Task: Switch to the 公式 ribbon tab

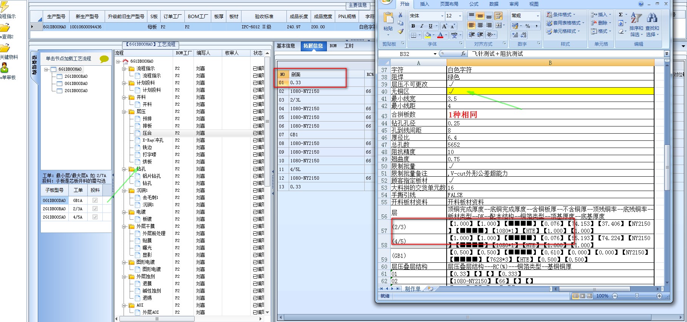Action: point(474,4)
